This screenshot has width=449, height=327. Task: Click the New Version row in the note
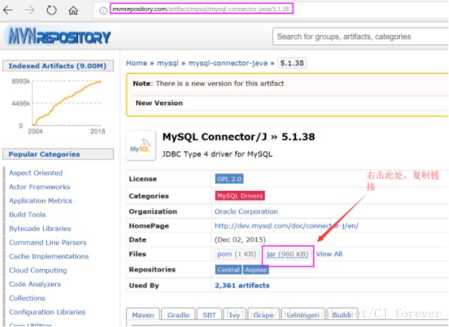pos(290,103)
